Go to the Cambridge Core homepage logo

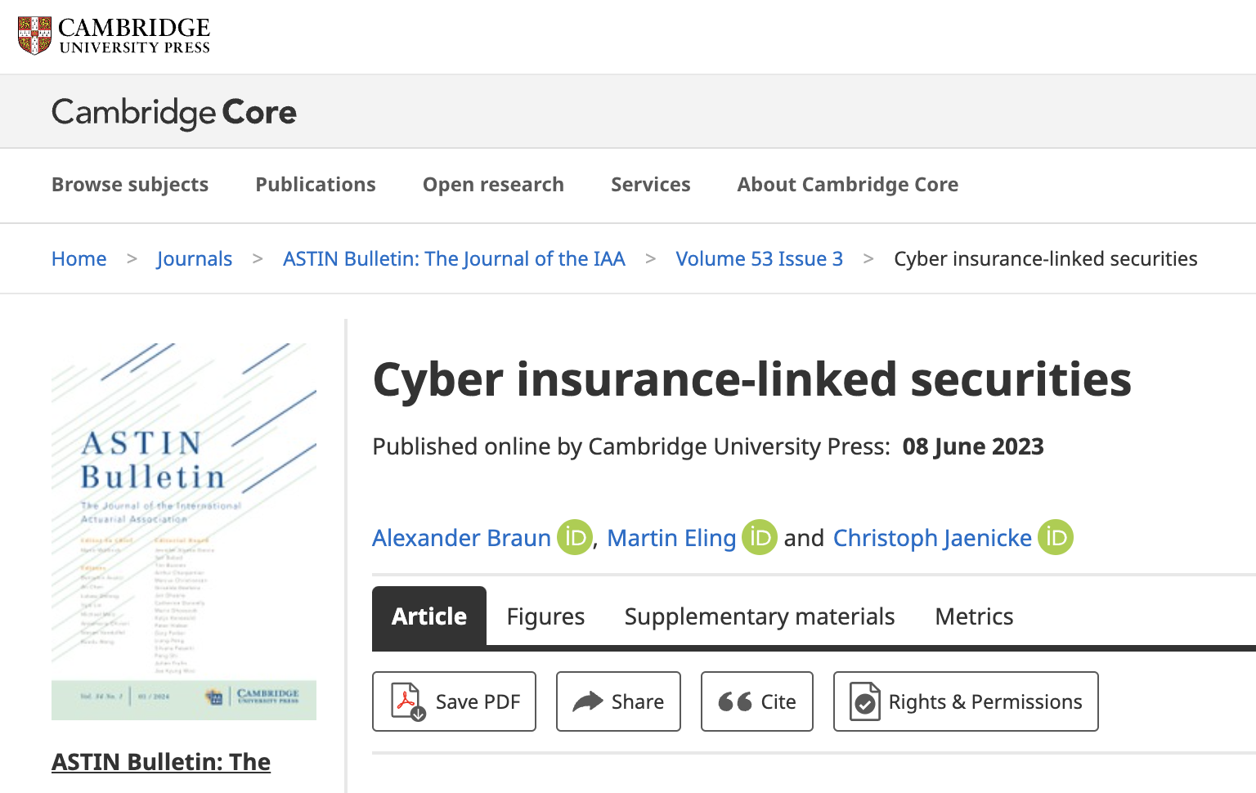(174, 112)
